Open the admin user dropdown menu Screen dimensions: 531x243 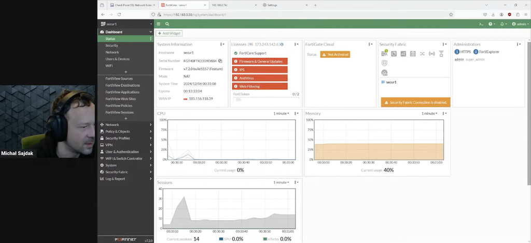pos(520,24)
